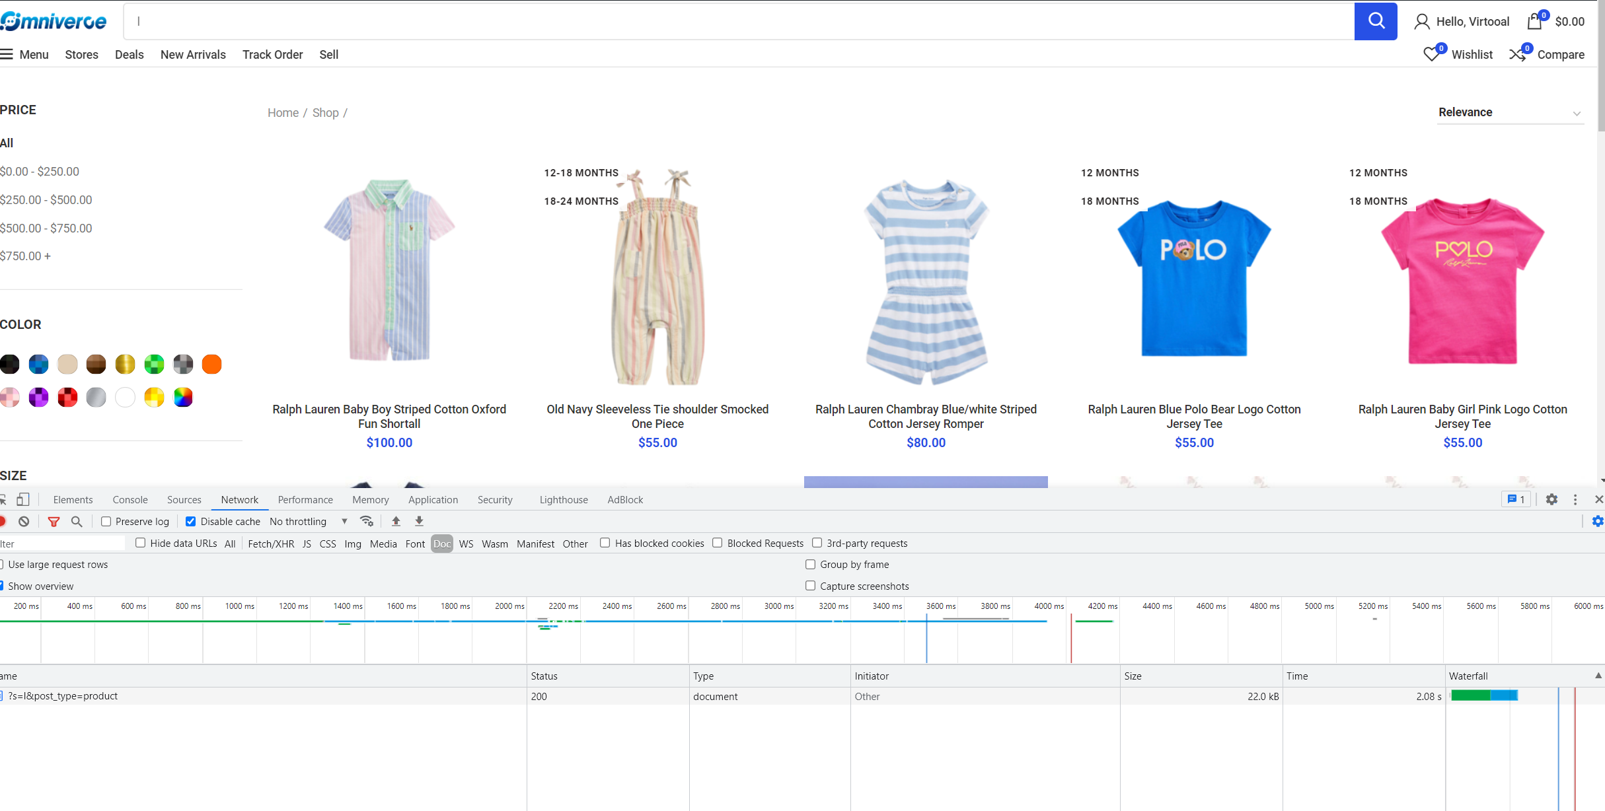
Task: Clear the network log
Action: pos(24,521)
